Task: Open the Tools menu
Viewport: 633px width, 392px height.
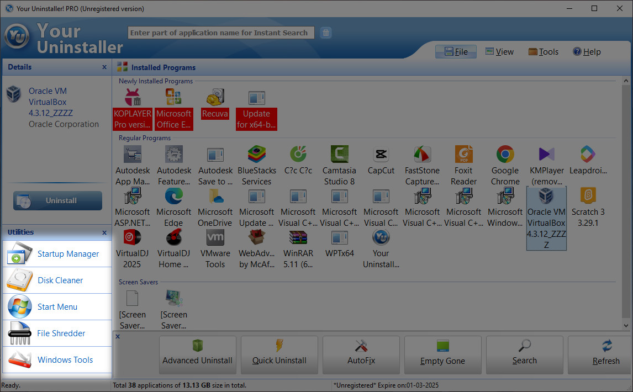Action: [543, 51]
